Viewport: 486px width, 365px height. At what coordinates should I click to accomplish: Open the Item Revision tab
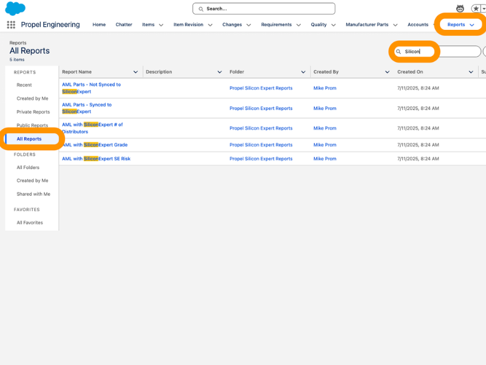[188, 24]
